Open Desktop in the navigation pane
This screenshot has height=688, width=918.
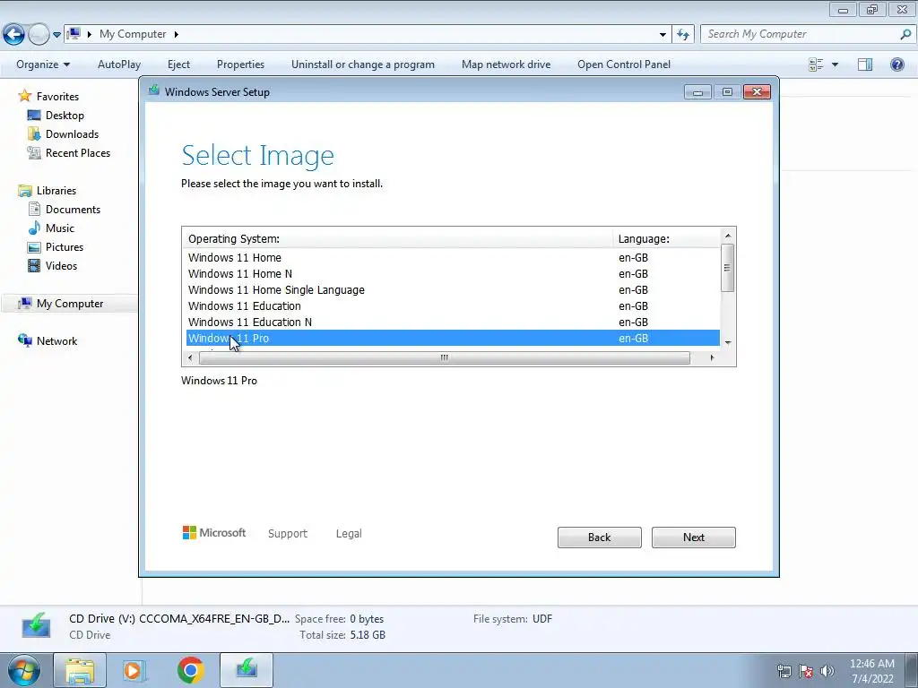click(65, 116)
